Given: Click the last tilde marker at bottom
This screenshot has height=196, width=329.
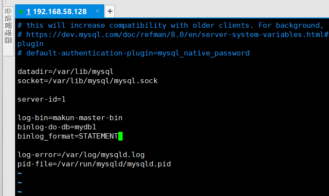Looking at the screenshot, I should click(20, 192).
